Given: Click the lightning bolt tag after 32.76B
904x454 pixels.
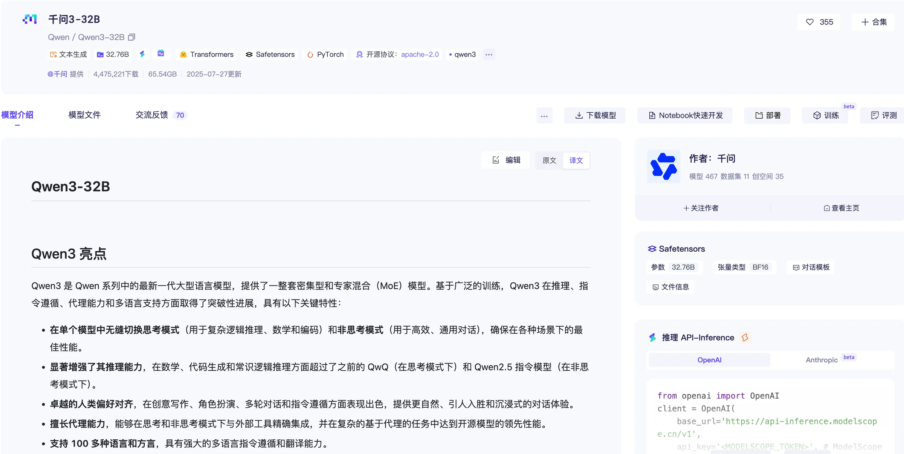Looking at the screenshot, I should [142, 54].
